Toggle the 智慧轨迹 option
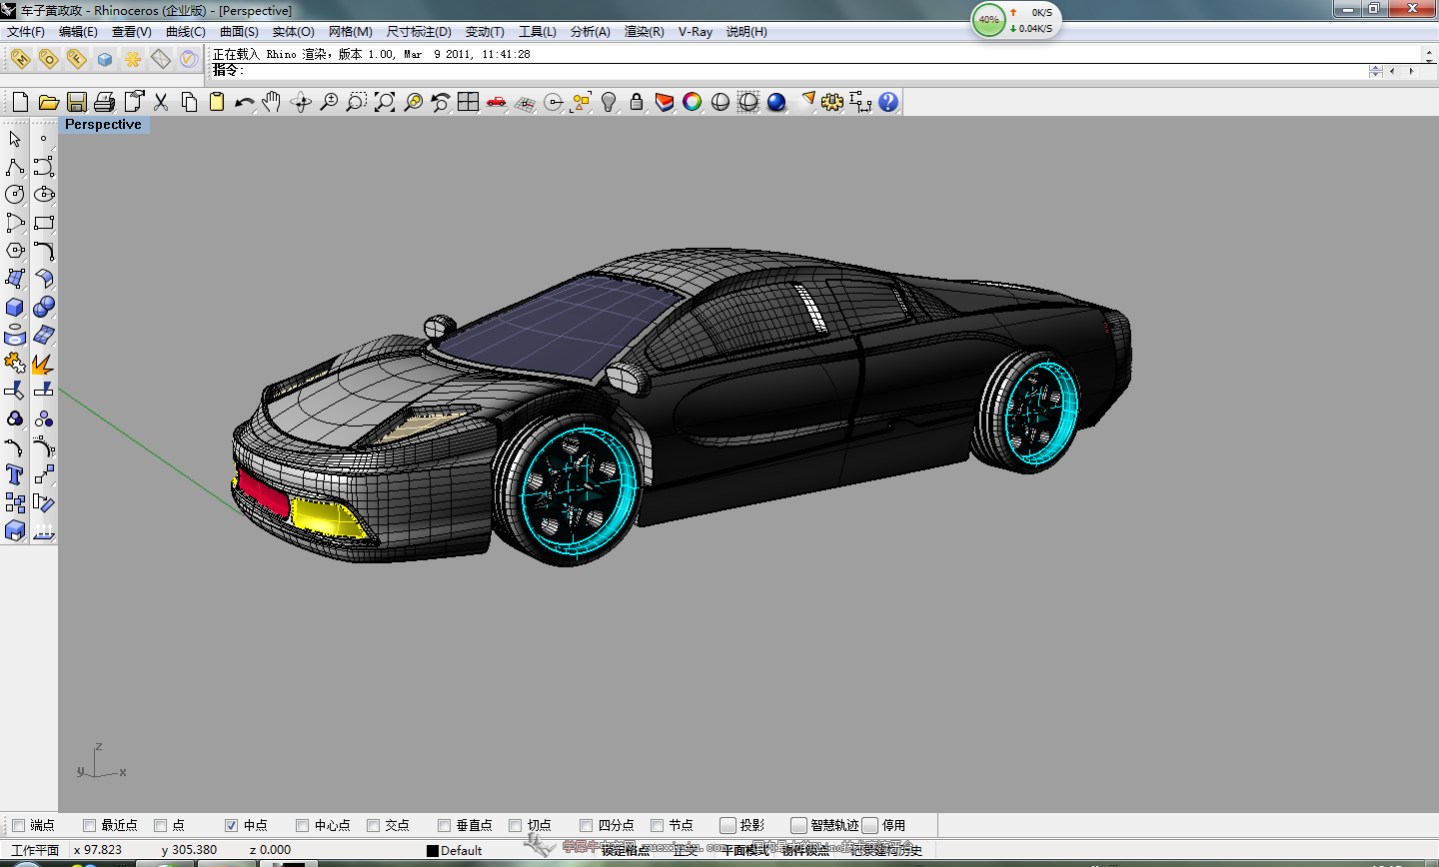The image size is (1439, 867). (x=798, y=825)
